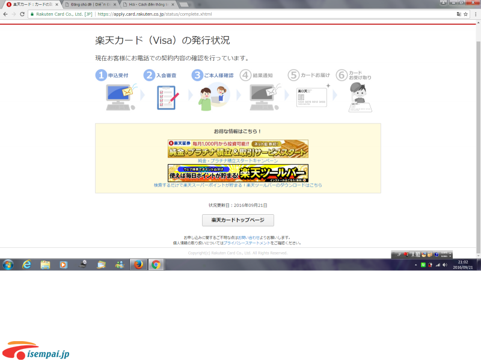Open the Chrome user profile button
This screenshot has height=361, width=481.
coord(443,2)
